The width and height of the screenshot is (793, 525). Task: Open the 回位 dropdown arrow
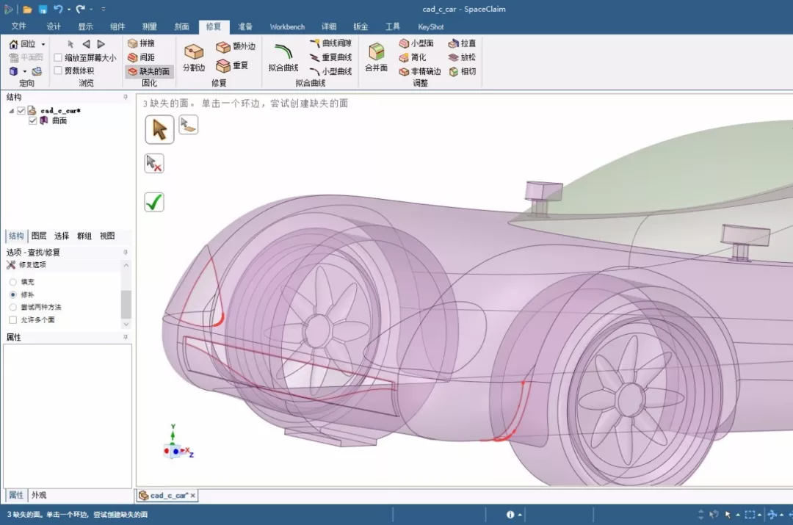(x=43, y=45)
